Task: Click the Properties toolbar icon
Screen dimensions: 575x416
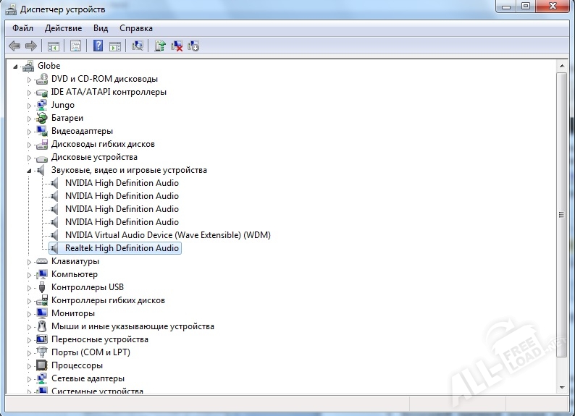Action: [x=75, y=46]
